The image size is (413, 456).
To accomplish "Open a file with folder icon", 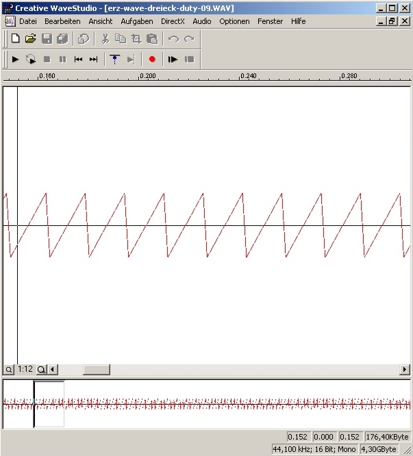I will click(31, 38).
